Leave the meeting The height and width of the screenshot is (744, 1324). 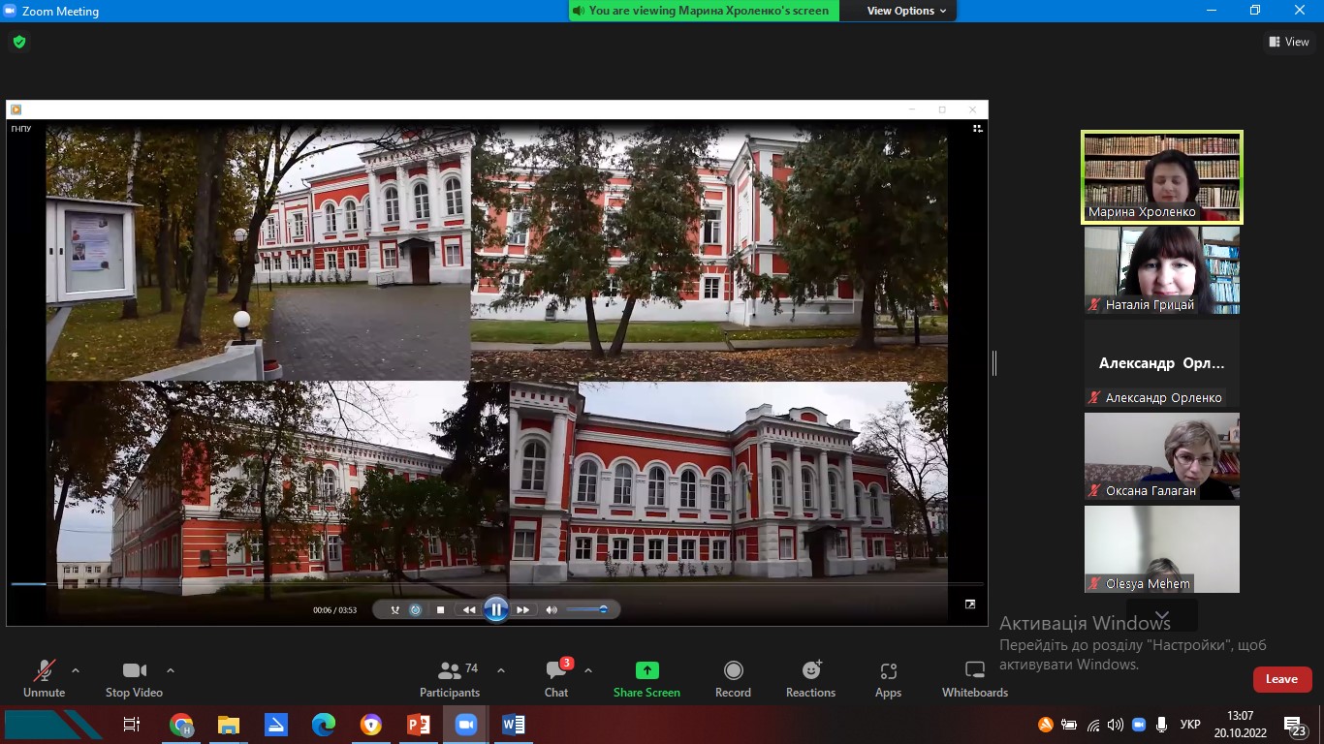click(x=1281, y=679)
